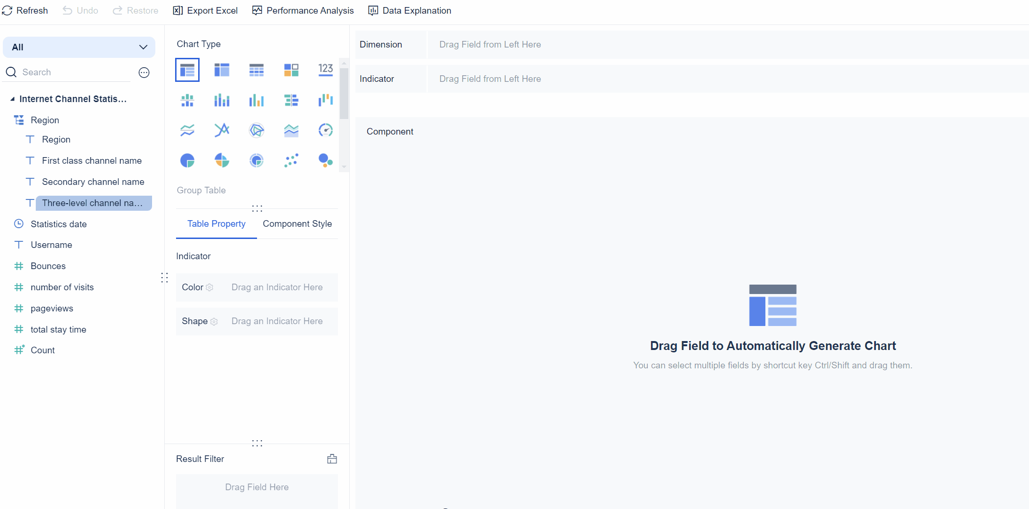The width and height of the screenshot is (1029, 509).
Task: Select the area chart type
Action: (291, 130)
